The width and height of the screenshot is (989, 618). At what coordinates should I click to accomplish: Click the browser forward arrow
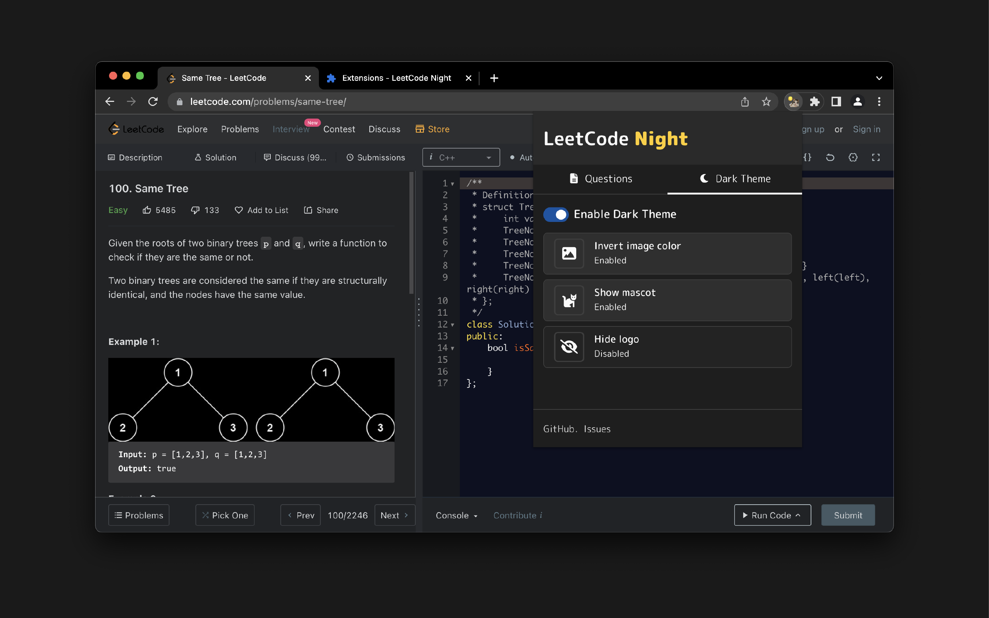coord(131,102)
